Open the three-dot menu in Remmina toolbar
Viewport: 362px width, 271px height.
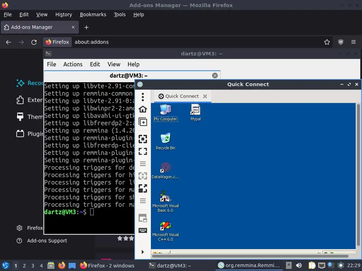click(143, 97)
